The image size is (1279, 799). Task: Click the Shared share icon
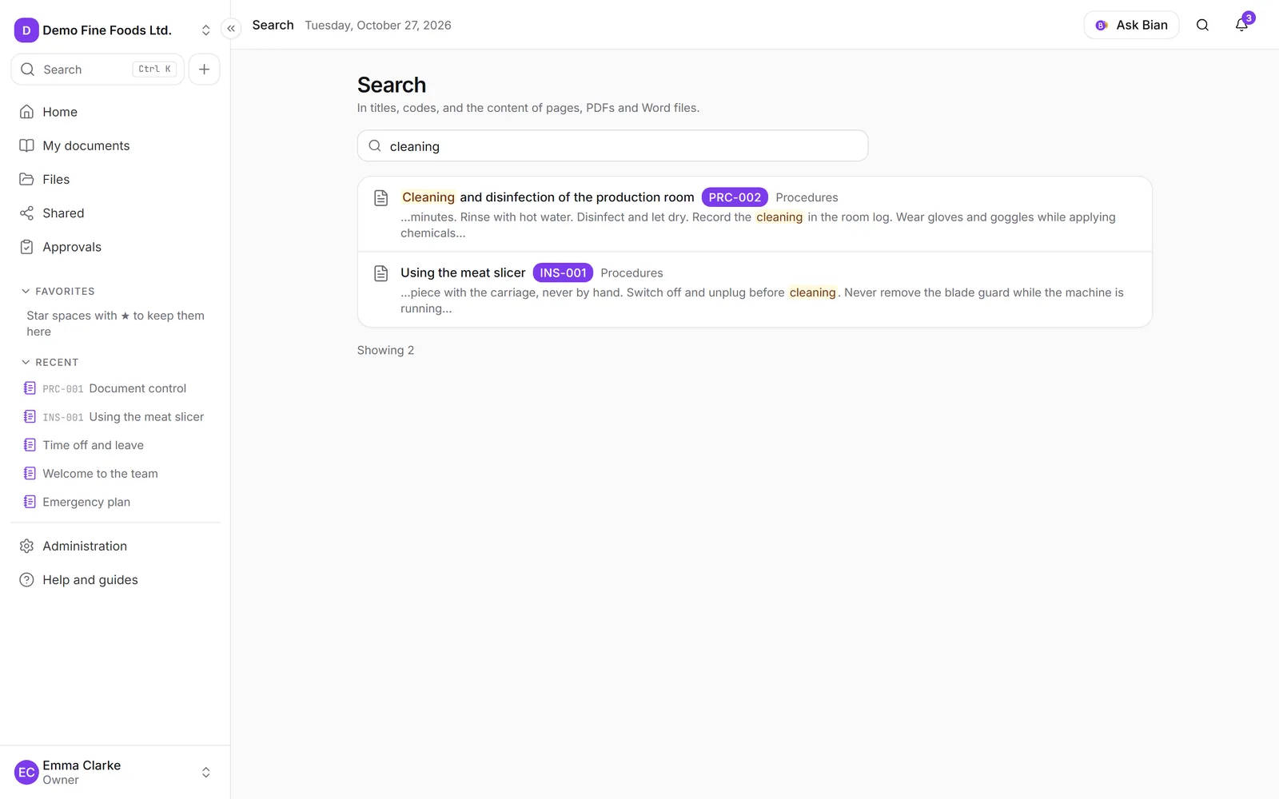pos(26,213)
